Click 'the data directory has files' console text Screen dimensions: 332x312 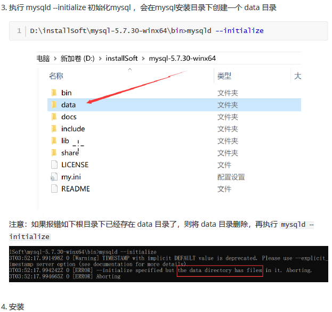220,270
